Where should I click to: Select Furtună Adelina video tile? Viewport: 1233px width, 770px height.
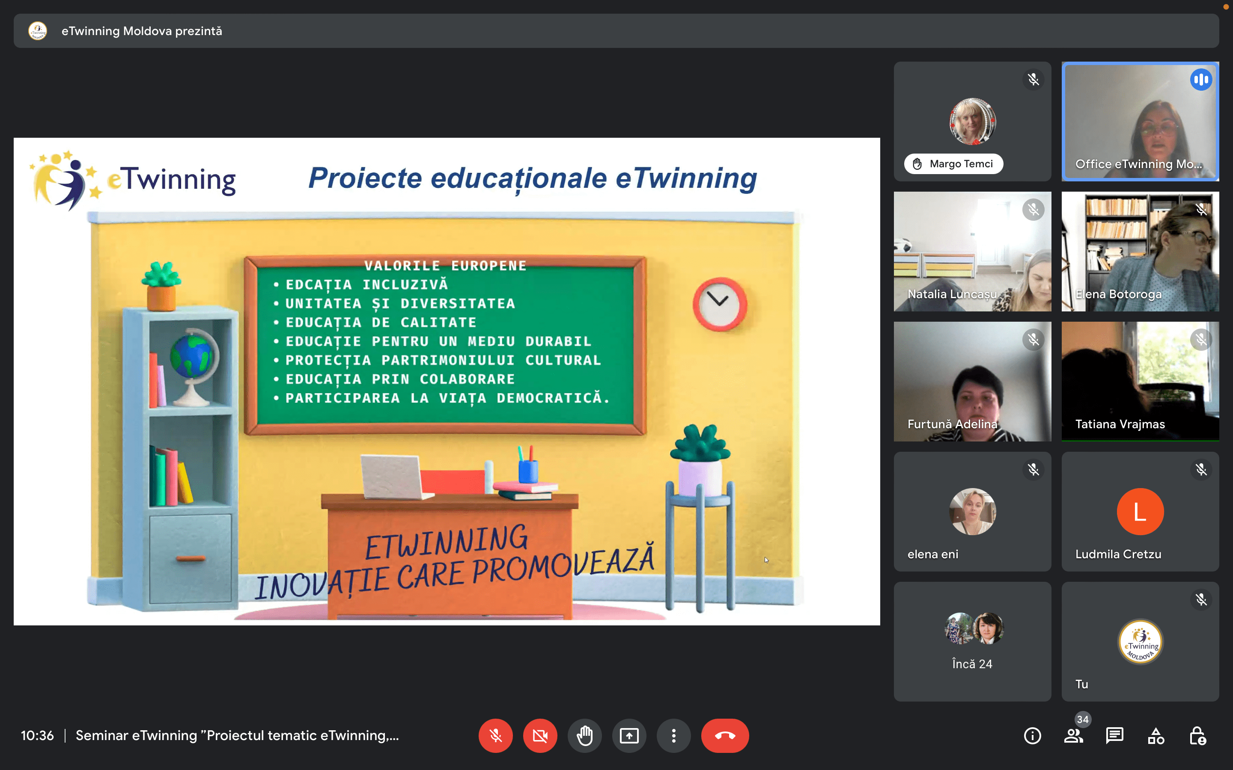972,381
